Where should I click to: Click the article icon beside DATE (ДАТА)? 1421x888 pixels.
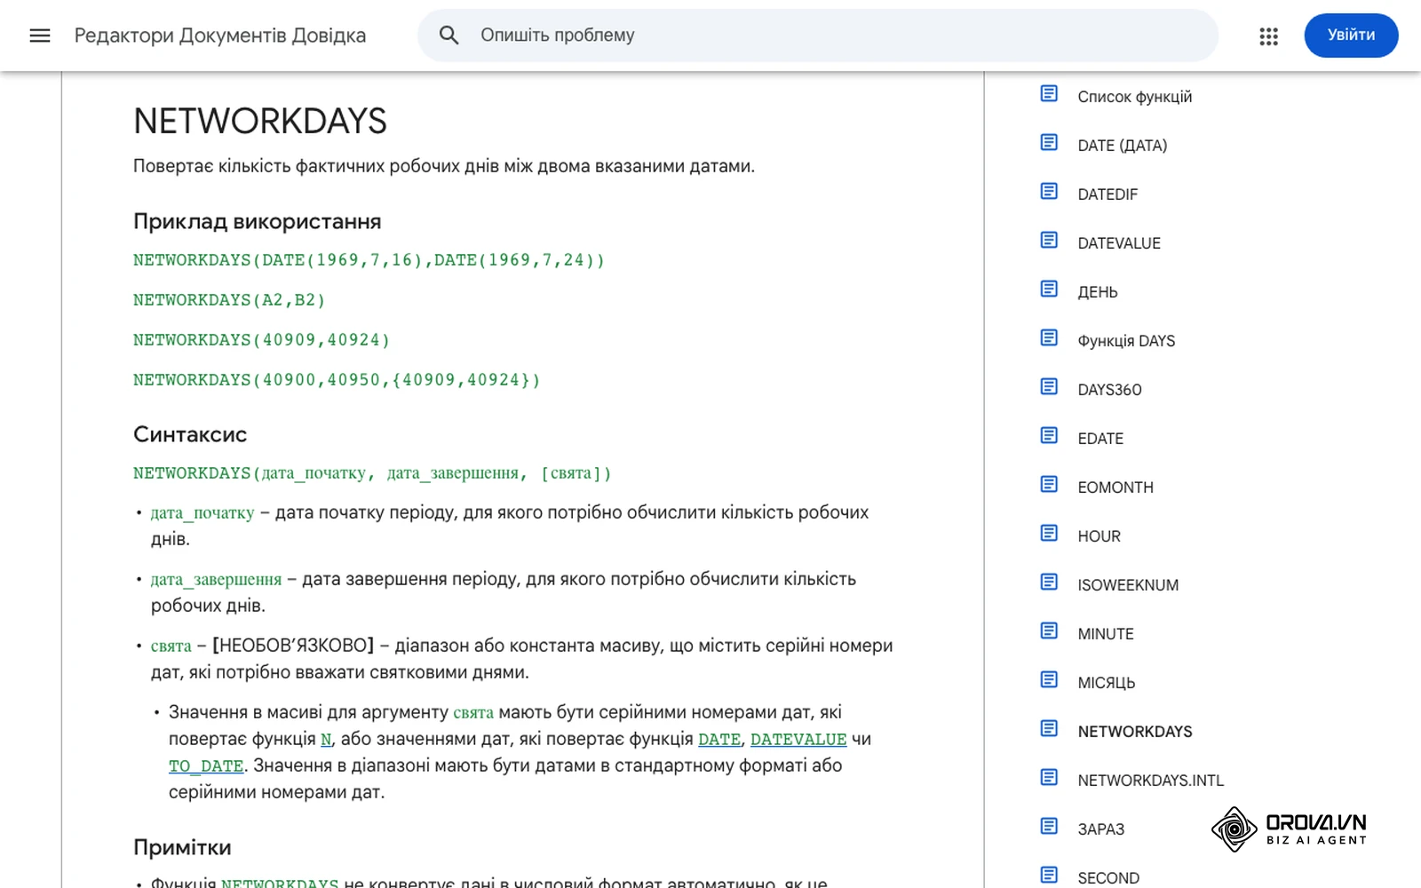[1049, 142]
